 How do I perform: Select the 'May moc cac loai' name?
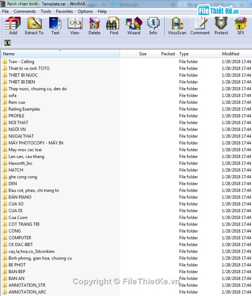25,150
